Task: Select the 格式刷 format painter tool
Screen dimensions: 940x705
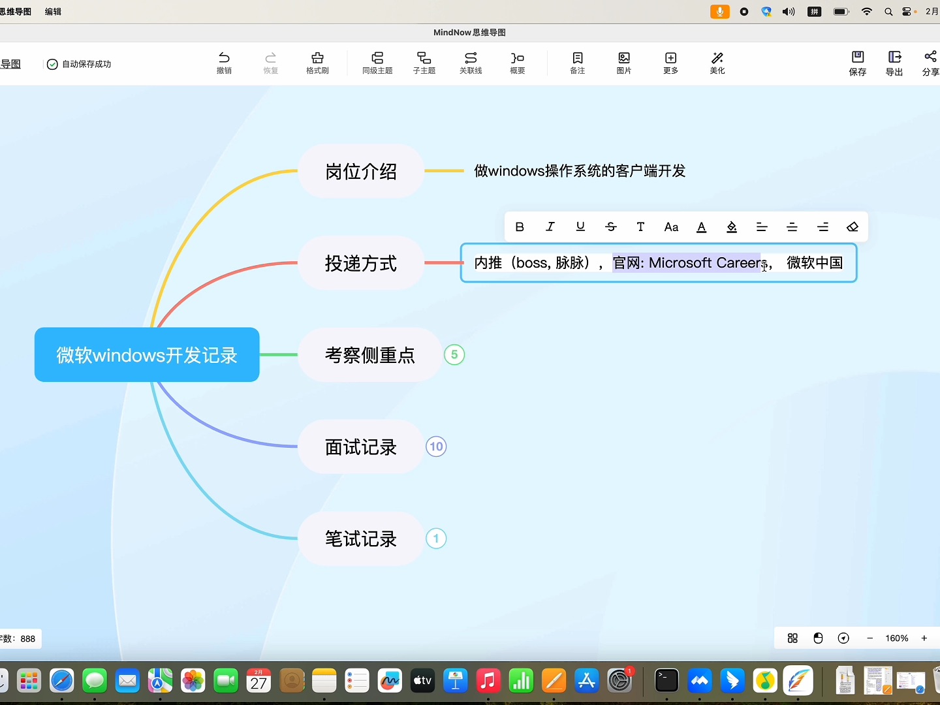Action: click(317, 63)
